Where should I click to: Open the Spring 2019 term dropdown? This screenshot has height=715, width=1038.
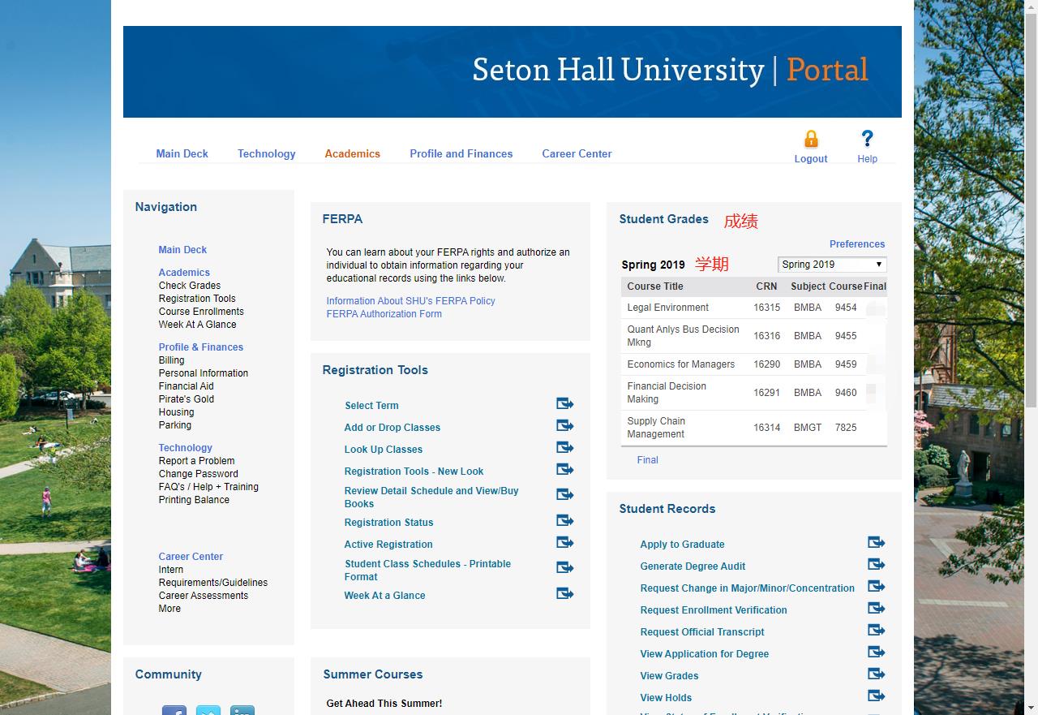point(832,265)
